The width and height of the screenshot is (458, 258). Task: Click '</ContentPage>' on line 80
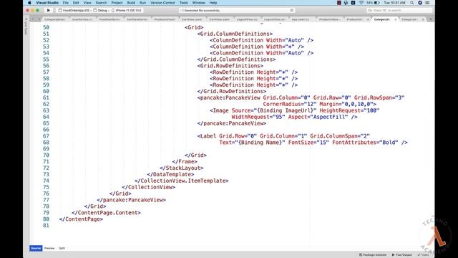point(81,219)
